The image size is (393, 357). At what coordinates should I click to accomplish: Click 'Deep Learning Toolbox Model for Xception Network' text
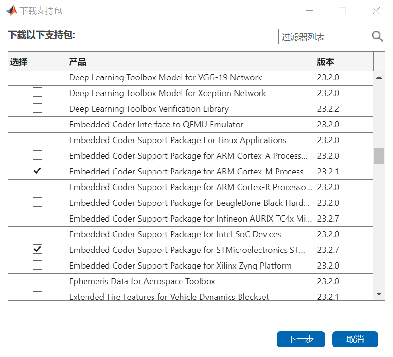(168, 93)
